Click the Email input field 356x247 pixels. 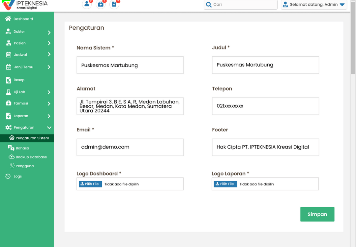[130, 147]
